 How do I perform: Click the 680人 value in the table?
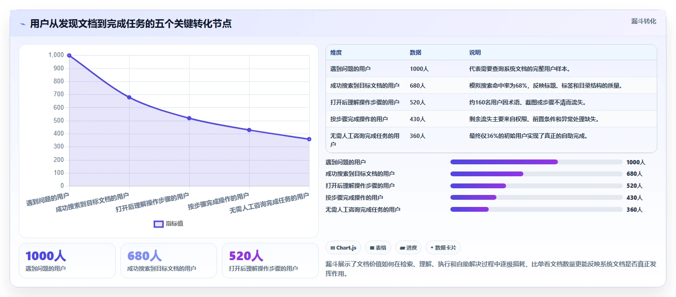[418, 86]
